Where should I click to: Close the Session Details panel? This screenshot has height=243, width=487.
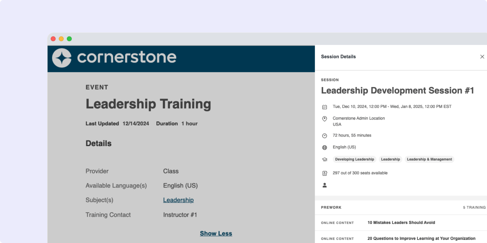point(482,56)
